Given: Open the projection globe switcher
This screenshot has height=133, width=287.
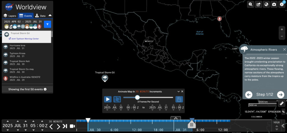Looking at the screenshot, I should pos(266,4).
